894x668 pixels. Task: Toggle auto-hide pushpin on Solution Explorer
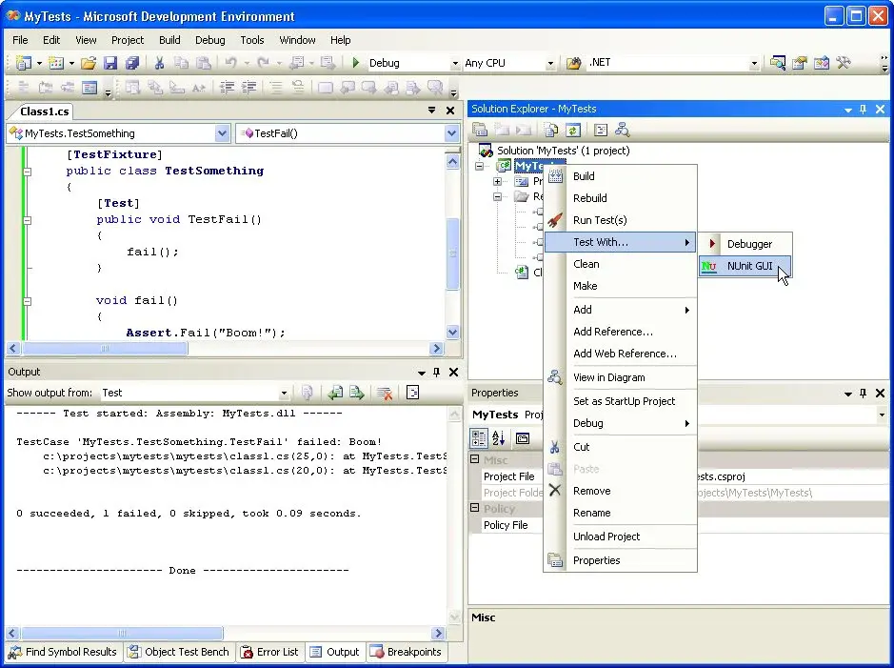(864, 109)
